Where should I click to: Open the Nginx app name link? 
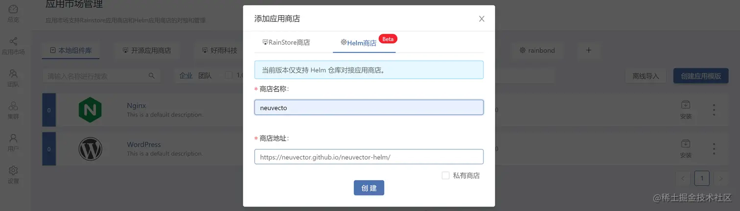pos(137,105)
